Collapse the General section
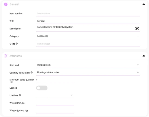The height and width of the screenshot is (117, 149). coord(144,4)
